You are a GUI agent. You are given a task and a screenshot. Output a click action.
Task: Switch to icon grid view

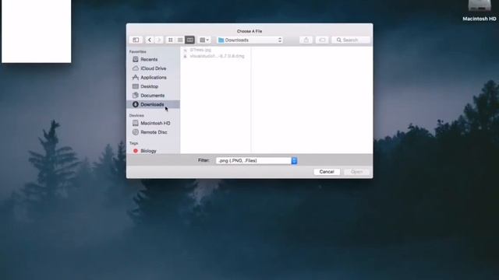171,40
